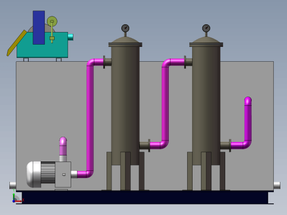Click the yellow angled chute

pos(17,43)
